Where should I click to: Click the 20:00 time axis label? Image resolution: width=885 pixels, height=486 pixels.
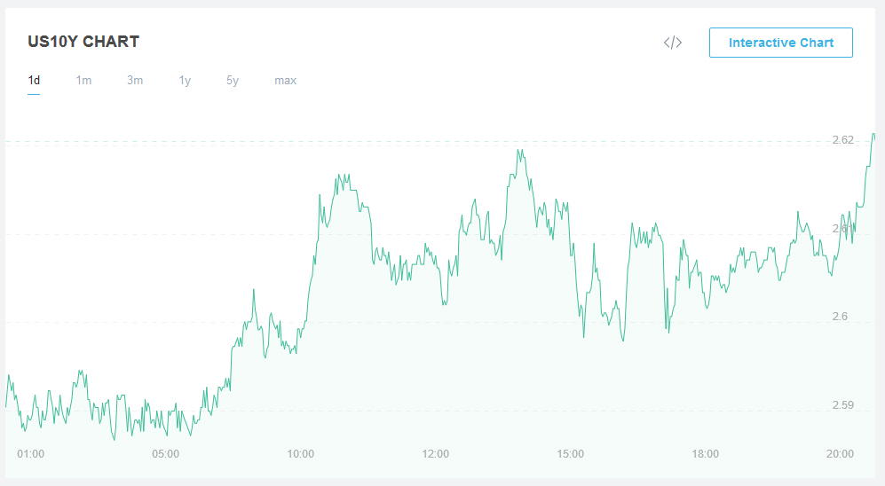tap(840, 454)
